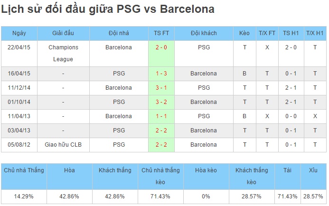This screenshot has width=329, height=206.
Task: Click PSG home team in 03/04/13 row
Action: click(x=119, y=131)
